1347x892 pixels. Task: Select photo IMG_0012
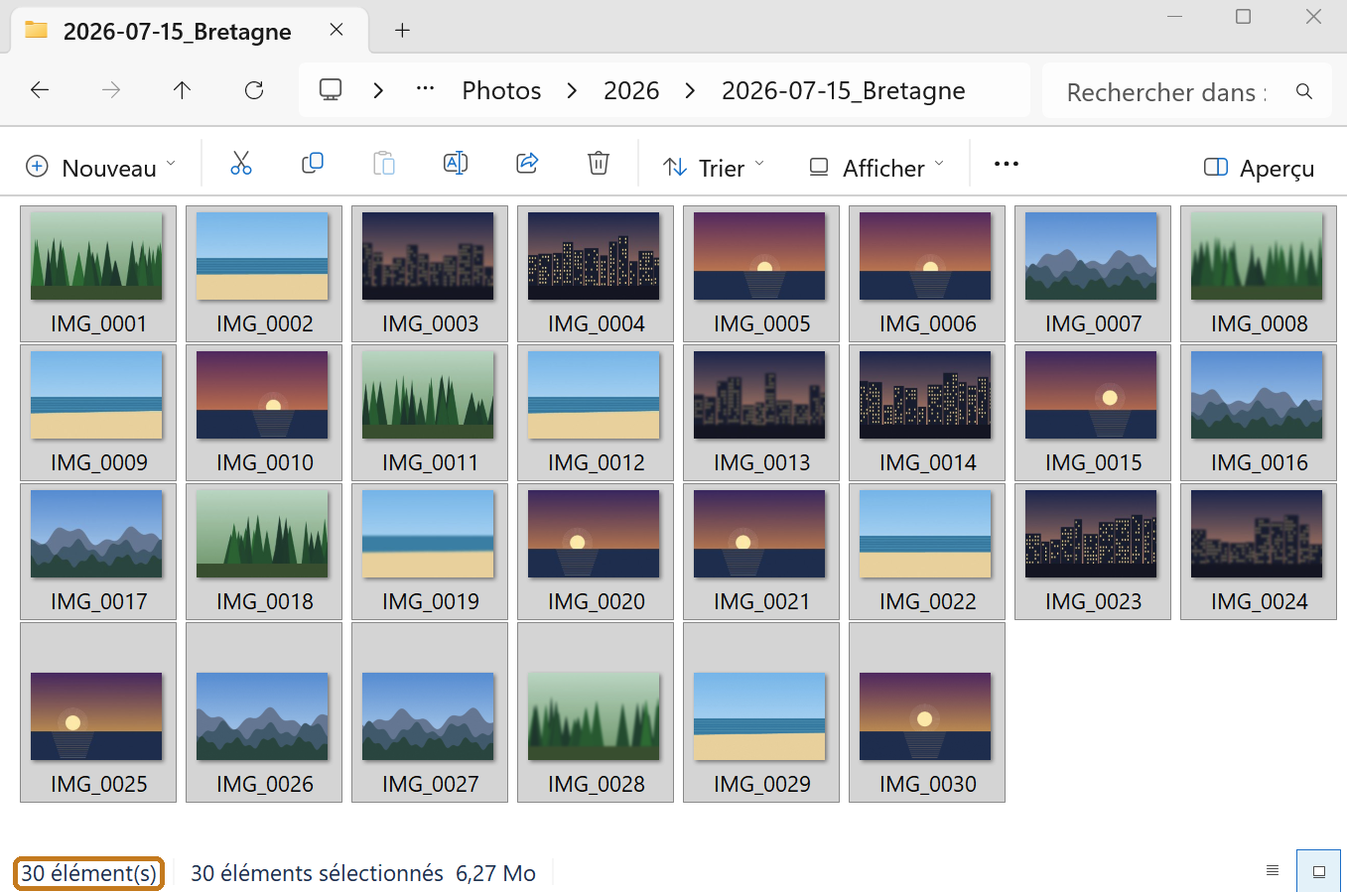click(596, 412)
